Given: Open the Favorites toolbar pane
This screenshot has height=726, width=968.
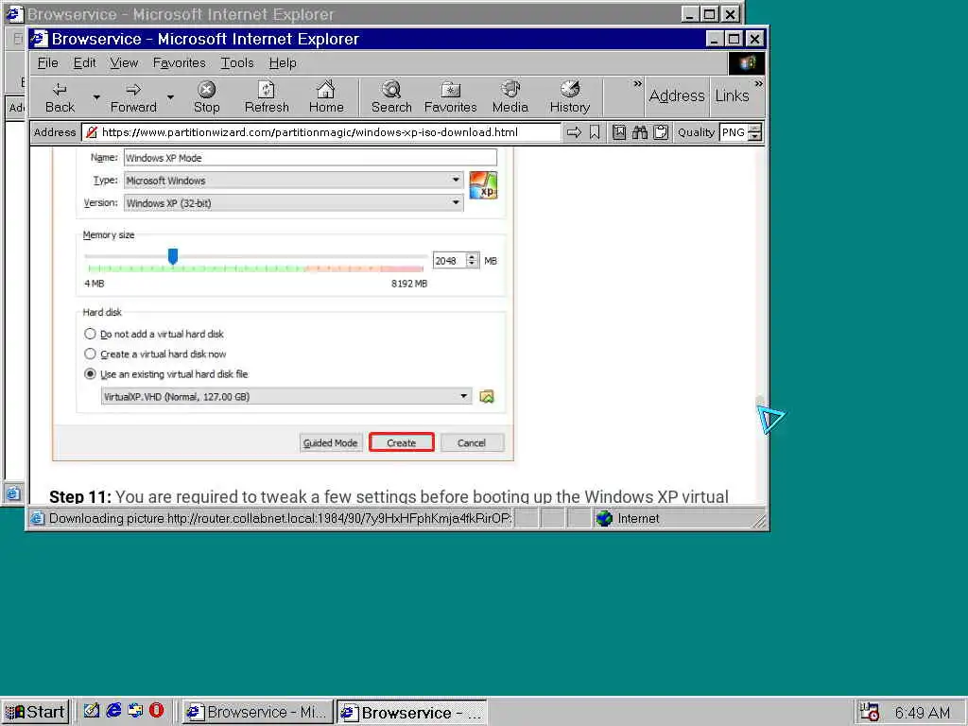Looking at the screenshot, I should (x=450, y=97).
